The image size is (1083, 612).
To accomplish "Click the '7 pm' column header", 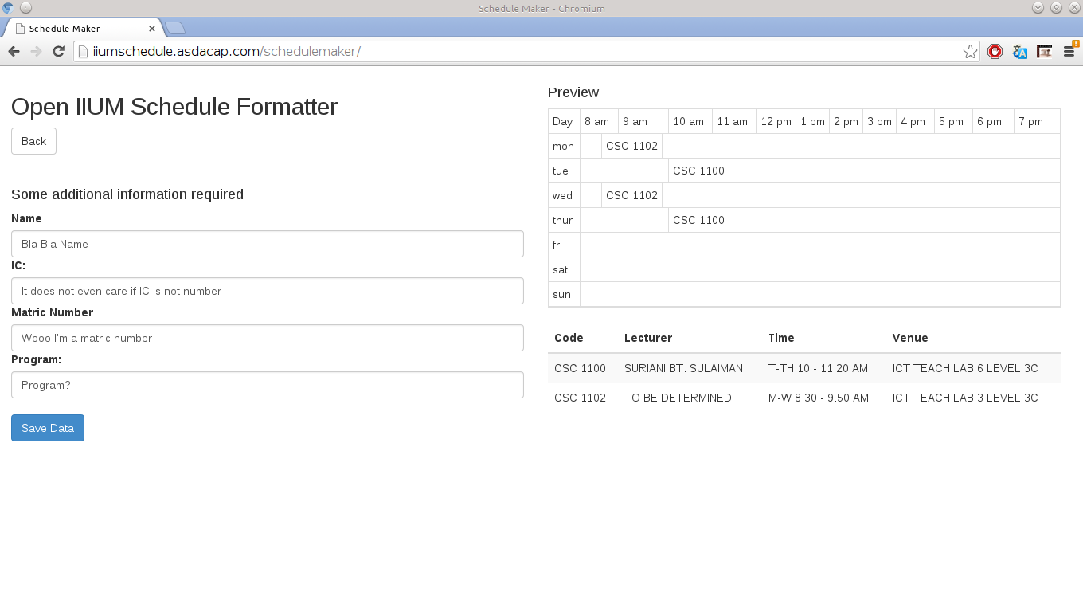I will (x=1037, y=121).
